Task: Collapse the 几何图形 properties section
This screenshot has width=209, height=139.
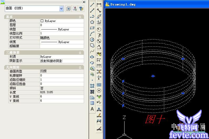Action: (x=80, y=67)
